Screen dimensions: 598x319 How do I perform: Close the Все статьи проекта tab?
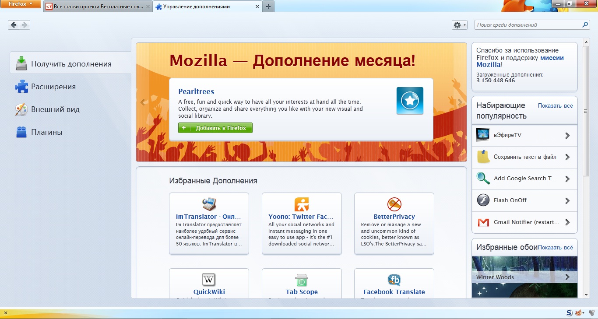click(148, 7)
